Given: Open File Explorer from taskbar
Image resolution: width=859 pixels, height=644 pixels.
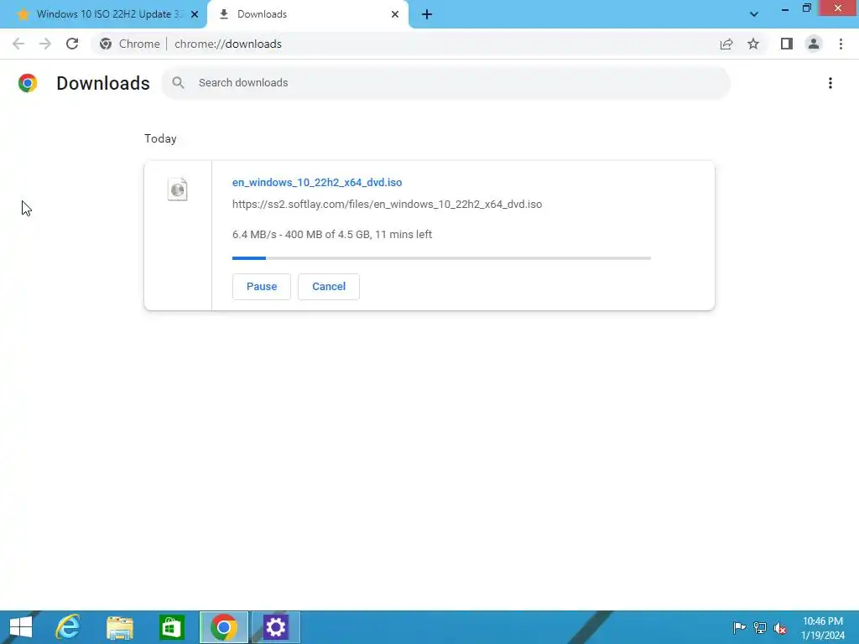Looking at the screenshot, I should (x=120, y=627).
